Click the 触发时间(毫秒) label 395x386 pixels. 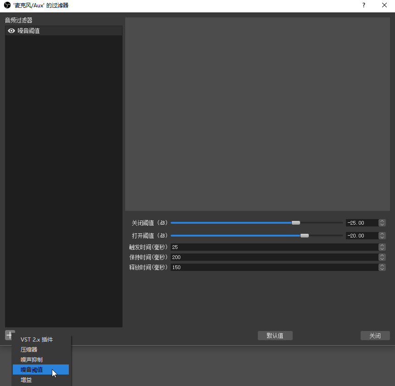[x=148, y=247]
